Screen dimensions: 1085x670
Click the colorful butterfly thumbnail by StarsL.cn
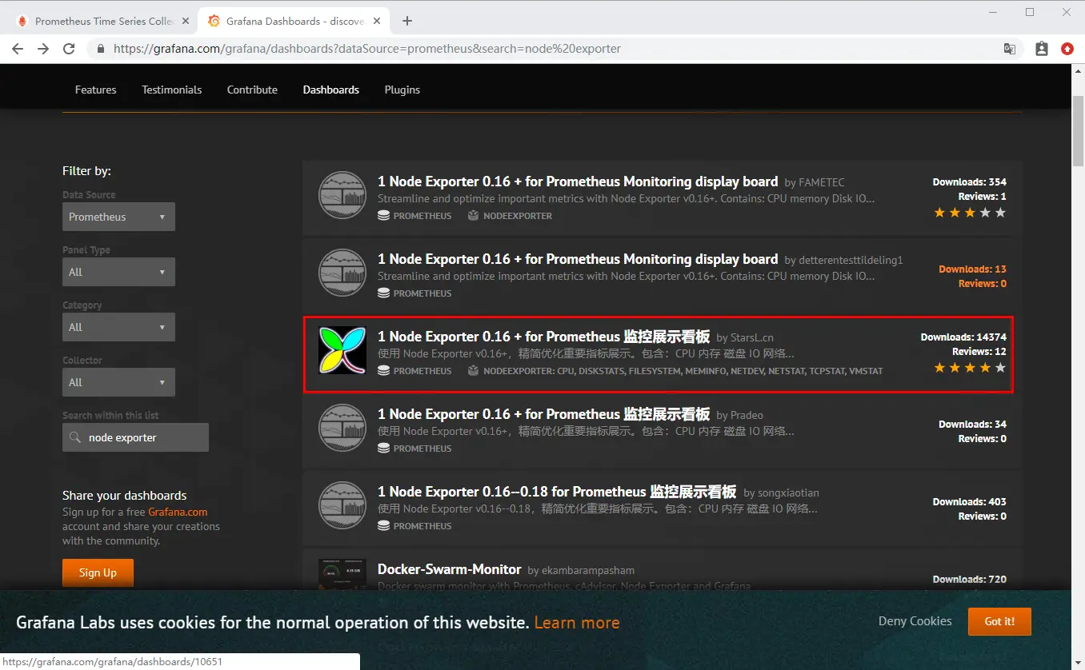pos(342,350)
